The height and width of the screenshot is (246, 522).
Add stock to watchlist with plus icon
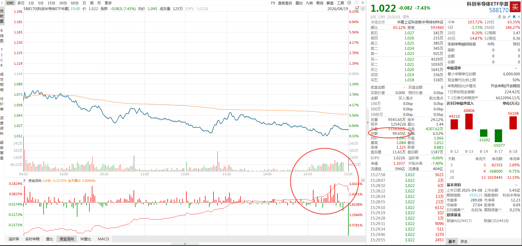pos(519,17)
